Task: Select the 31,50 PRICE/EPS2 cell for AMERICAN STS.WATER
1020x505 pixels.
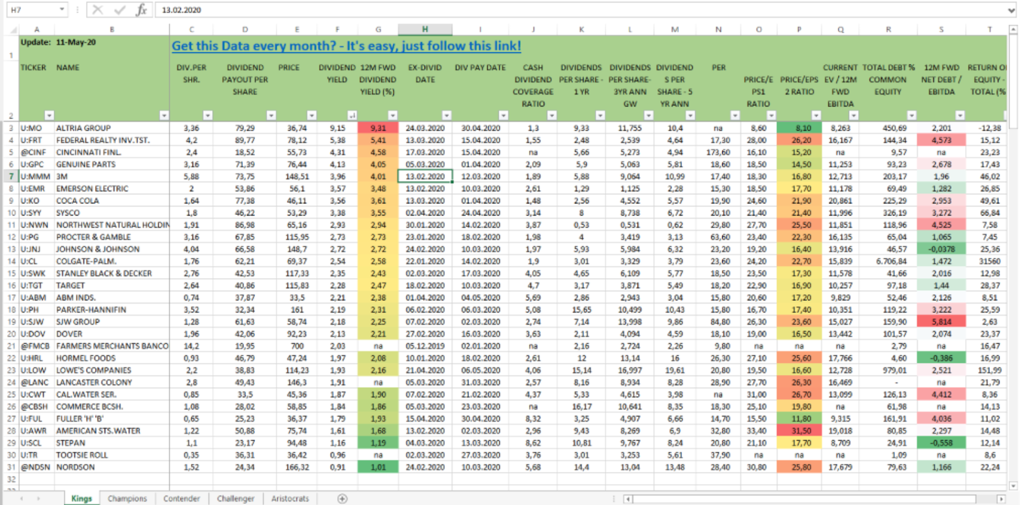Action: coord(799,431)
